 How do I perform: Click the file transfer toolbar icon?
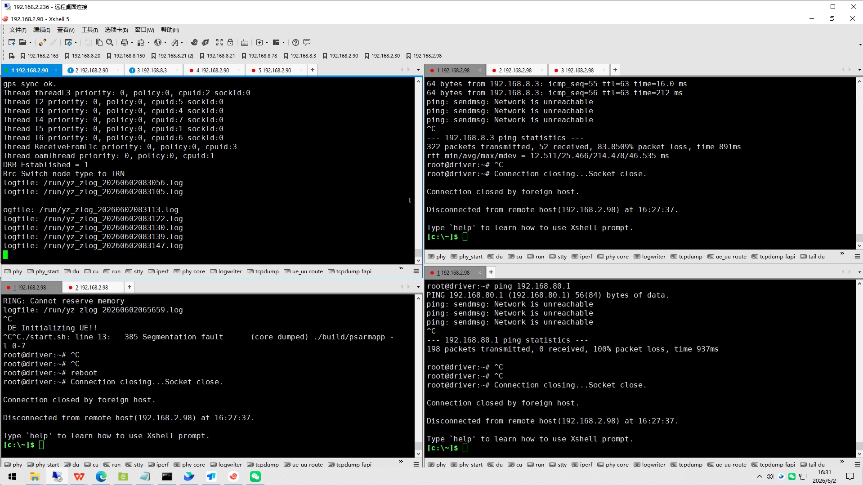141,42
